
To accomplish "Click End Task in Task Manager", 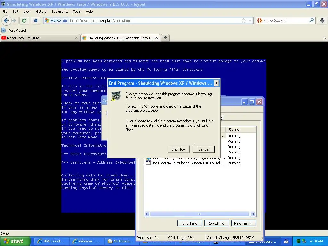I will pyautogui.click(x=190, y=223).
